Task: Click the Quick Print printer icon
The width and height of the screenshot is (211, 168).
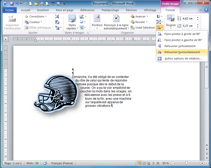Action: pyautogui.click(x=42, y=4)
